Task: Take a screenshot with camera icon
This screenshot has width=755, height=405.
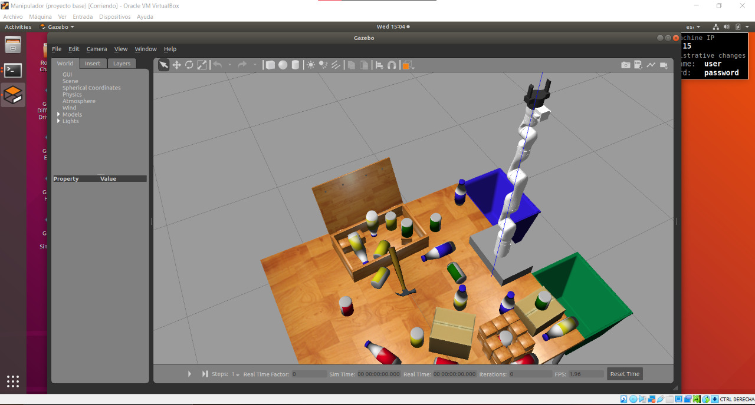Action: click(x=625, y=65)
